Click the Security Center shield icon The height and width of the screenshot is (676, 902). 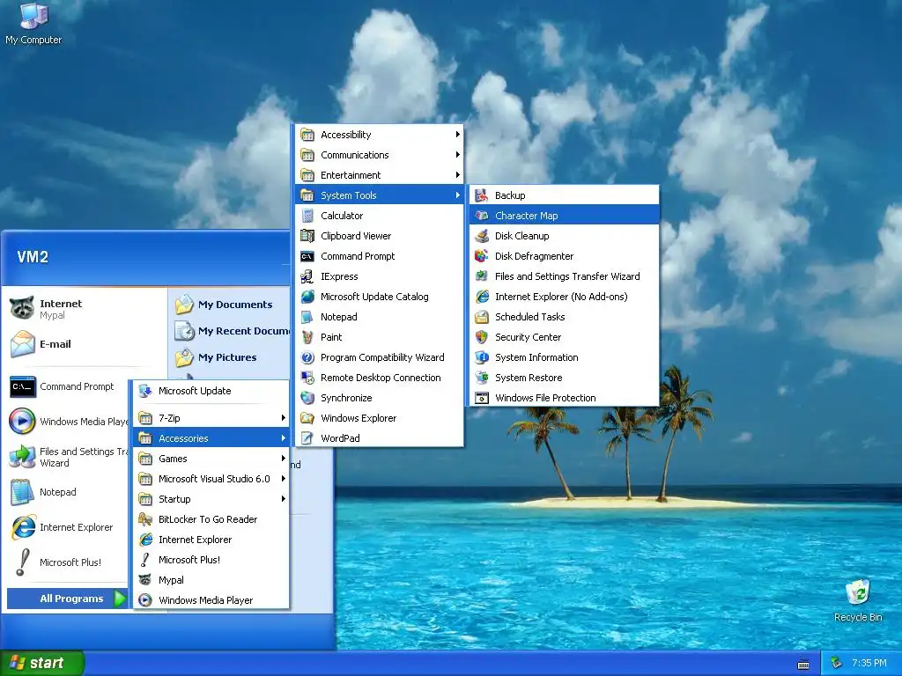click(482, 337)
